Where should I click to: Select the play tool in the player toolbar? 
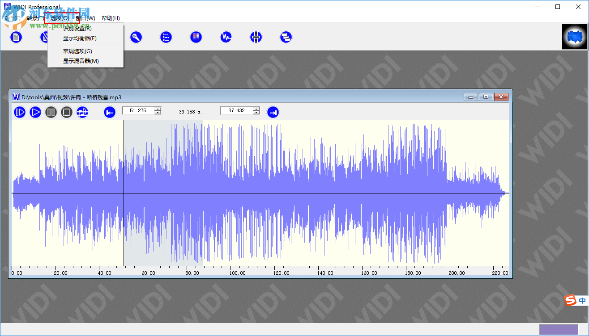[35, 112]
